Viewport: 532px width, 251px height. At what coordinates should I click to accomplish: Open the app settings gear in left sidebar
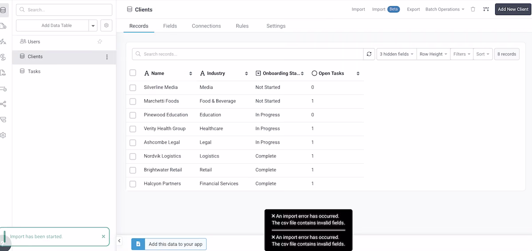3,135
